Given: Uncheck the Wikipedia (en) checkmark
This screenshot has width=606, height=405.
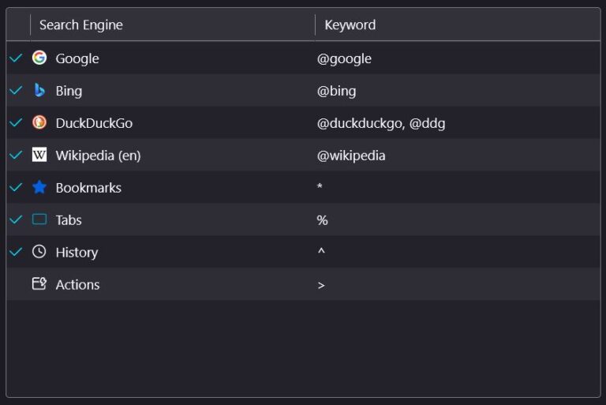Looking at the screenshot, I should point(16,156).
